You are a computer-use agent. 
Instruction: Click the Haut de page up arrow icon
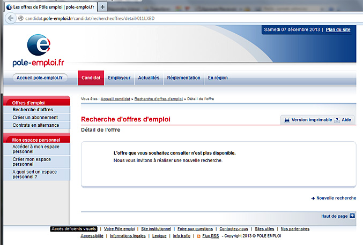point(352,216)
